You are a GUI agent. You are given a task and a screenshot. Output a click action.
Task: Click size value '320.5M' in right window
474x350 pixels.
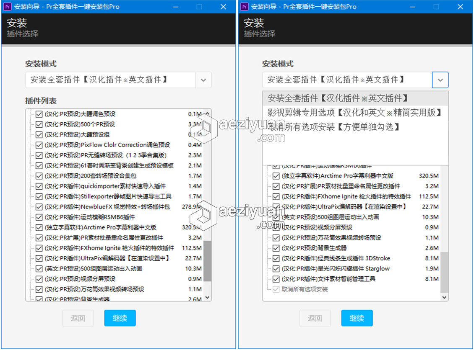[429, 176]
